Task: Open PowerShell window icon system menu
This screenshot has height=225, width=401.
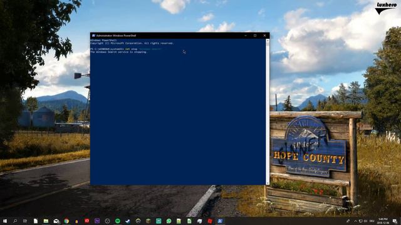Action: coord(93,36)
